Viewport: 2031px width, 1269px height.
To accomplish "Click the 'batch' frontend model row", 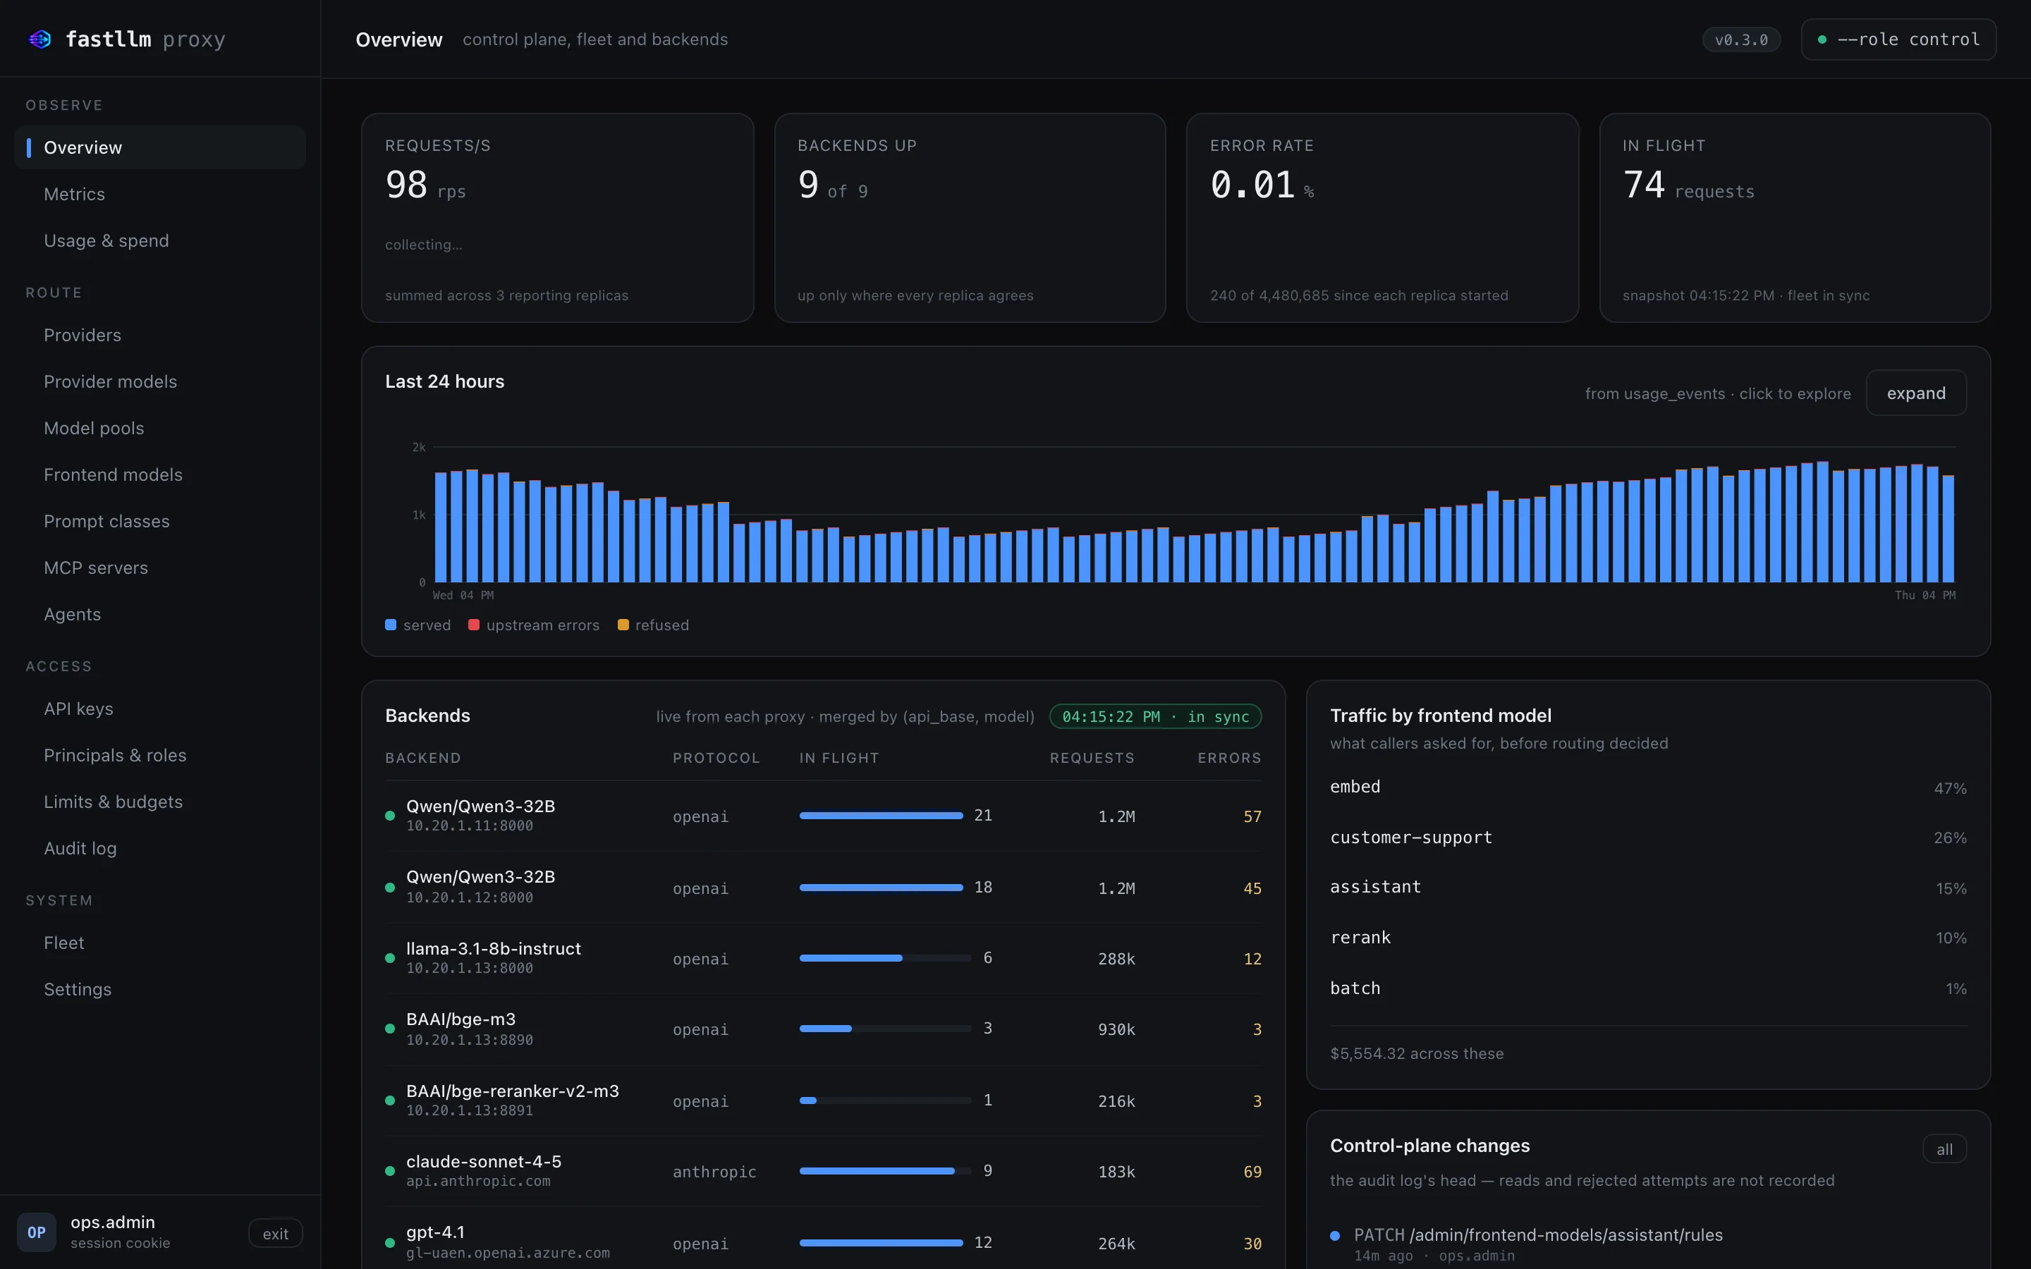I will (x=1648, y=988).
